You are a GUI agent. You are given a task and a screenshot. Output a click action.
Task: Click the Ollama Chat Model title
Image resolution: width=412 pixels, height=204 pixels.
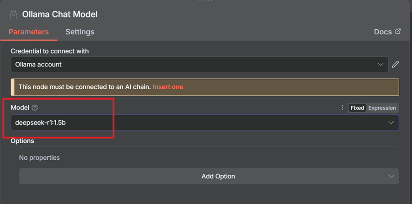60,14
